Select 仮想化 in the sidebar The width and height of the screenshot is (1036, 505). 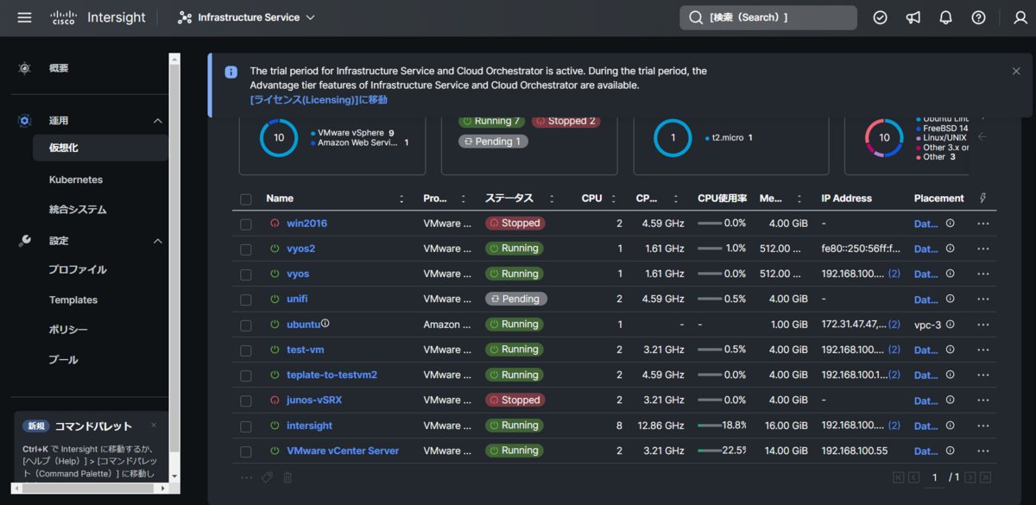pos(101,148)
